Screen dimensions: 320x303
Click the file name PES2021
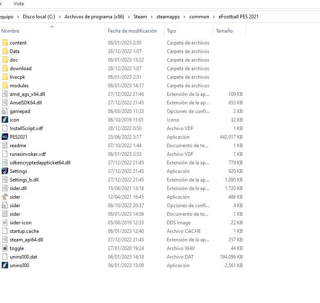[x=18, y=137]
